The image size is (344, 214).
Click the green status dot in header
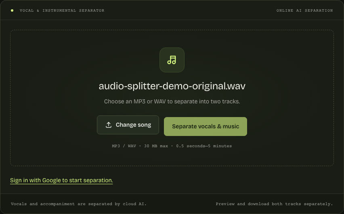point(12,10)
